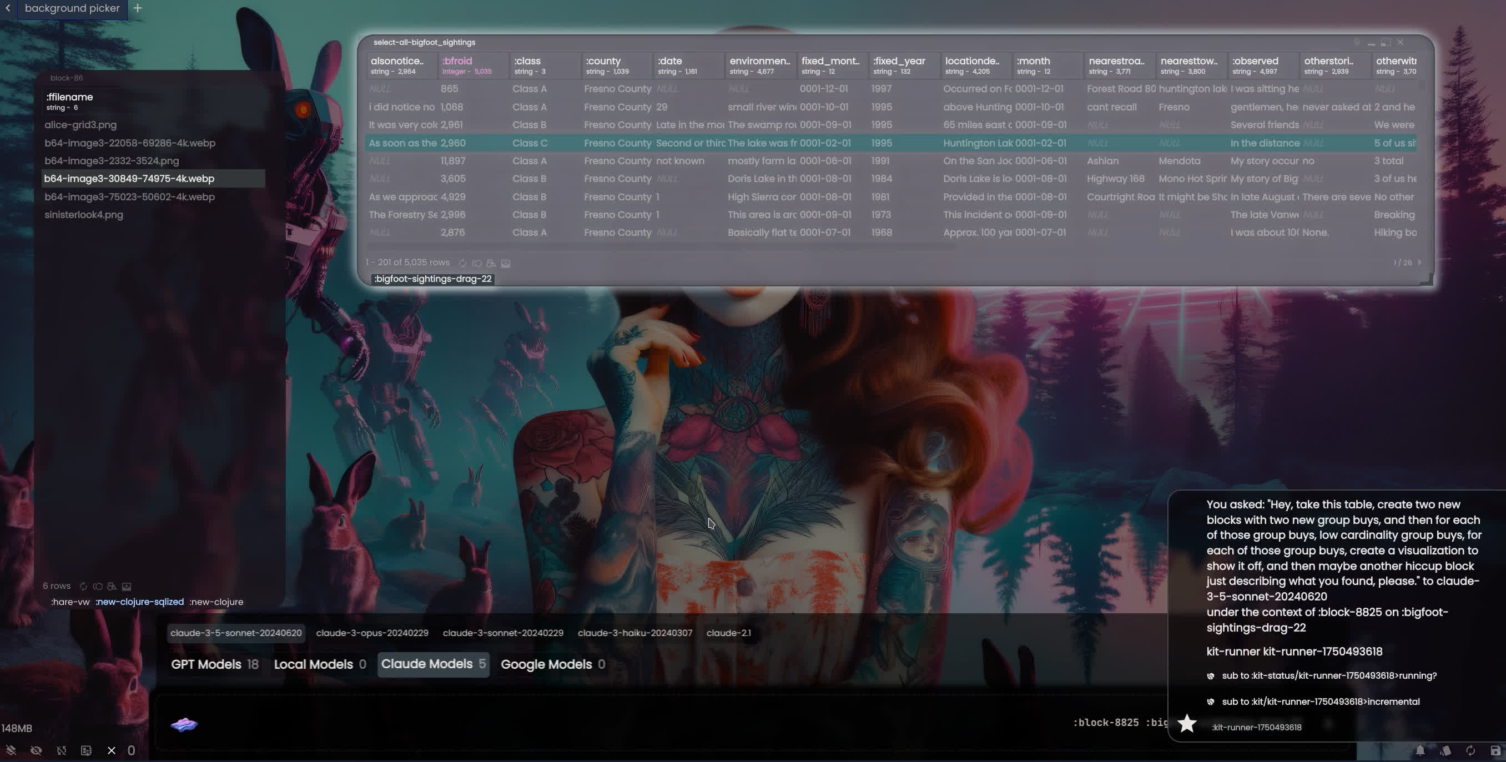Click the shapes icon in block-86 footer
The height and width of the screenshot is (762, 1506).
[x=112, y=586]
